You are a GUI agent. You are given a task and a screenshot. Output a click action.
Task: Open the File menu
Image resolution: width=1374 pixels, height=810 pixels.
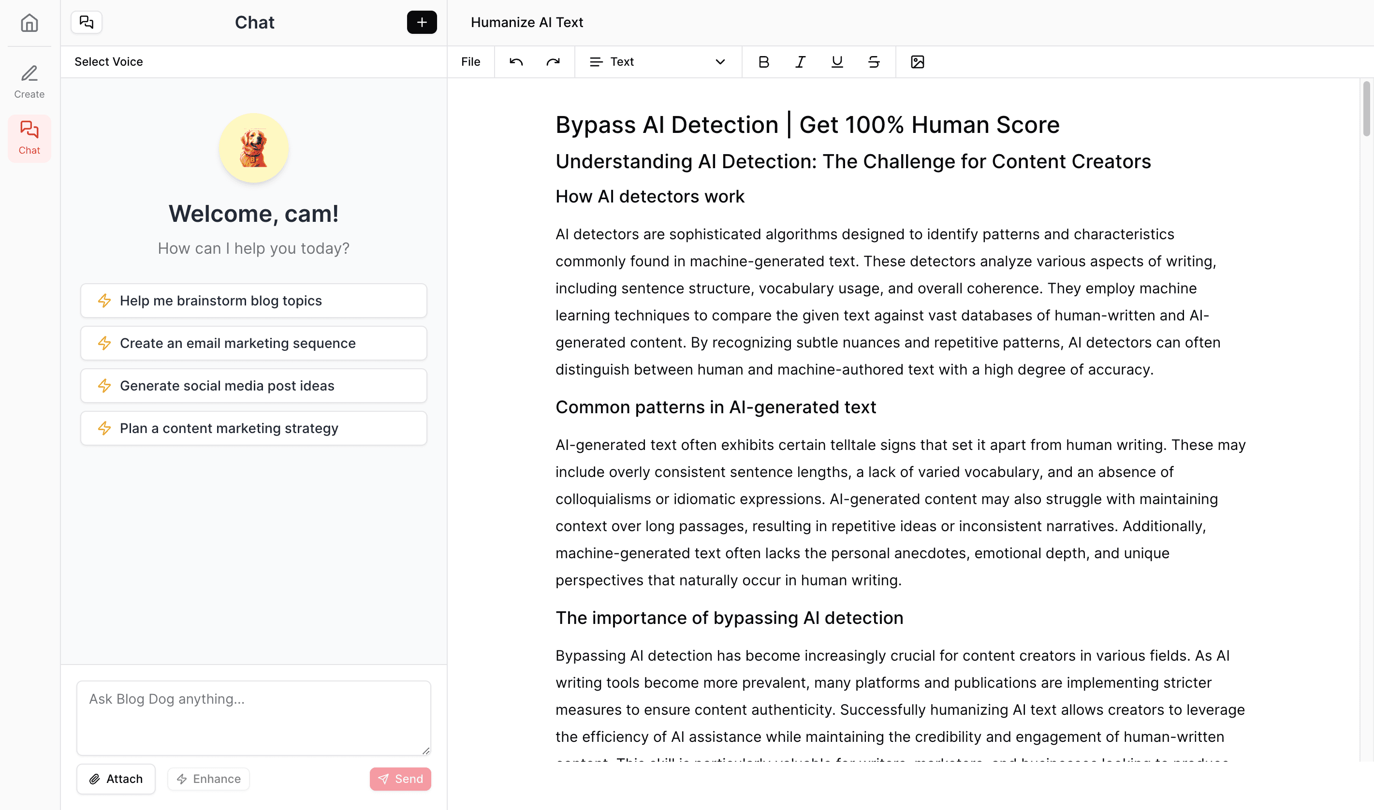470,62
